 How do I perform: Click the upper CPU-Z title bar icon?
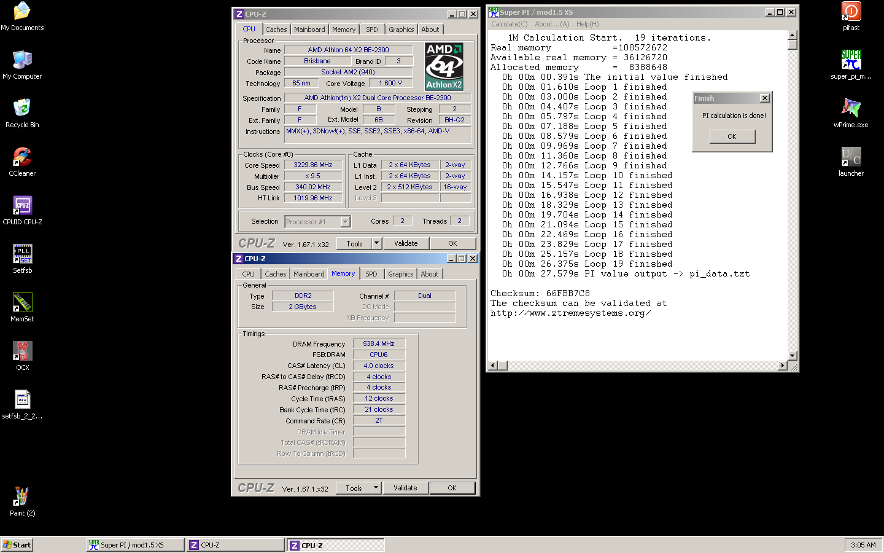[239, 14]
